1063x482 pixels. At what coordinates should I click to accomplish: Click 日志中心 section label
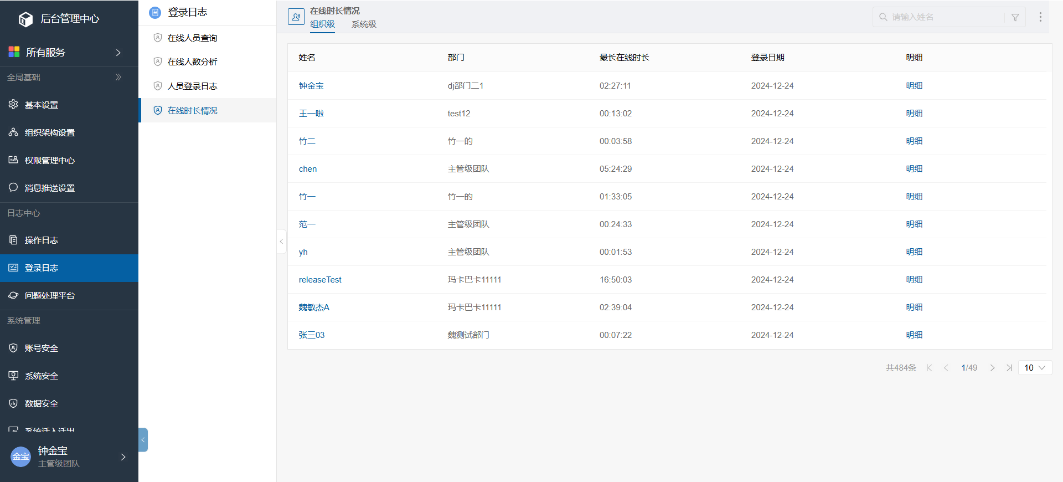[24, 213]
